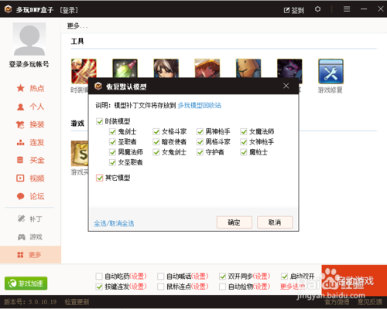Open 设置 link beside 自动捡物

point(262,287)
